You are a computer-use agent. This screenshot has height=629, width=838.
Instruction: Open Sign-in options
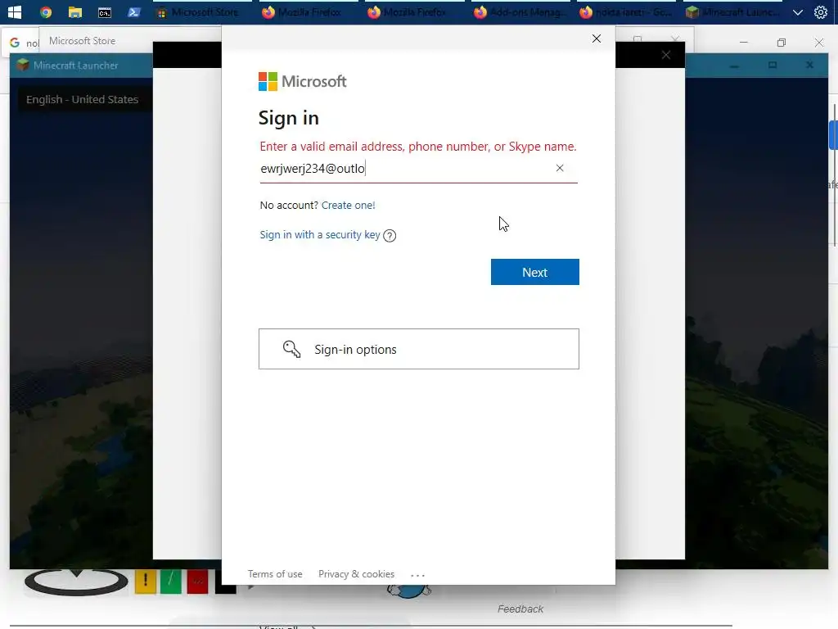pos(418,349)
